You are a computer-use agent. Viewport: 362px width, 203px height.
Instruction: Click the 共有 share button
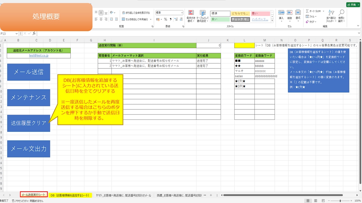353,5
